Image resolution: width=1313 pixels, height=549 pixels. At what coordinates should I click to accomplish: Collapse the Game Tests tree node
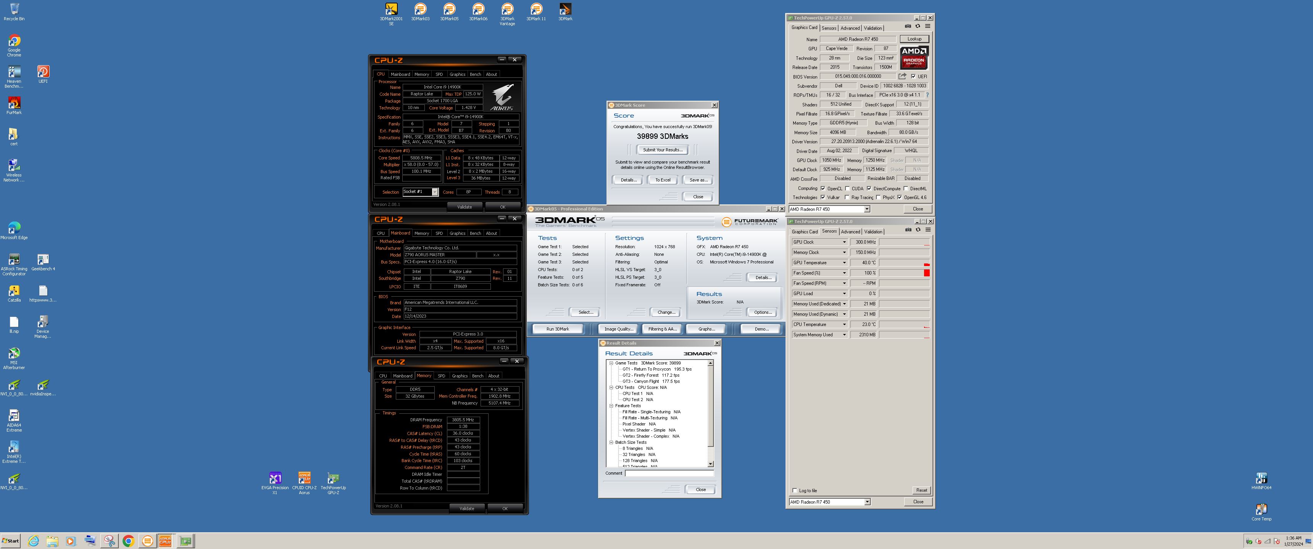[x=611, y=363]
